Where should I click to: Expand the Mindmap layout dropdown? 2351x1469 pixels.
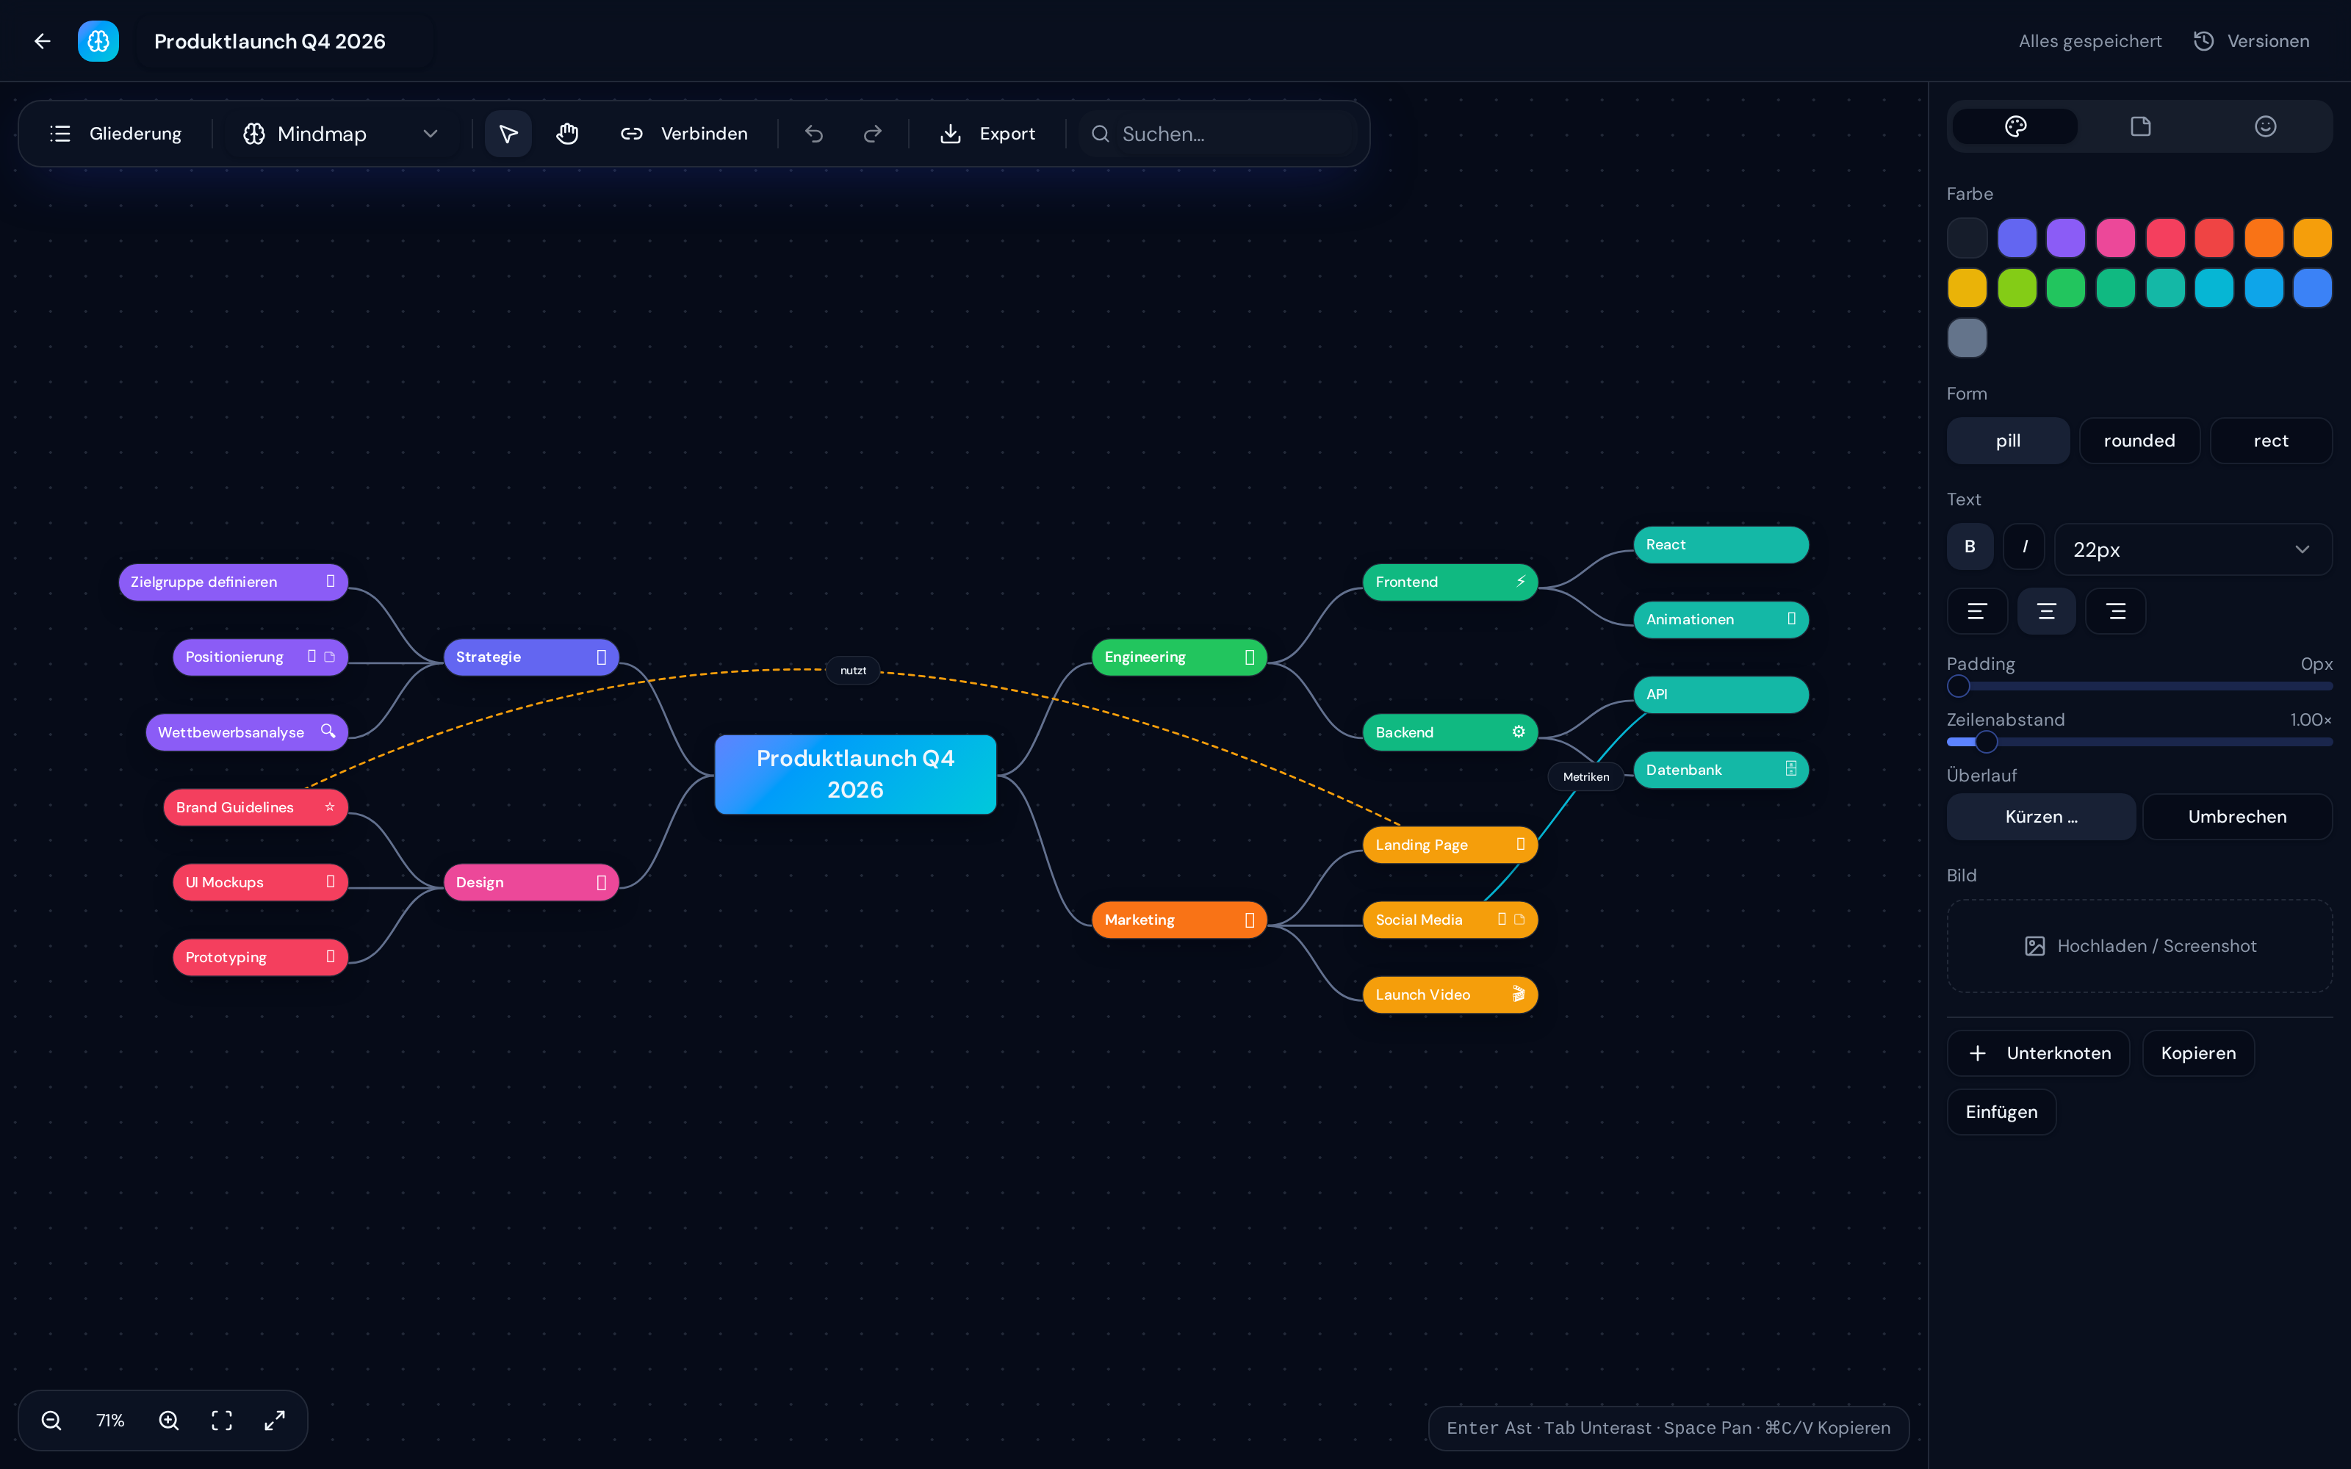click(340, 134)
